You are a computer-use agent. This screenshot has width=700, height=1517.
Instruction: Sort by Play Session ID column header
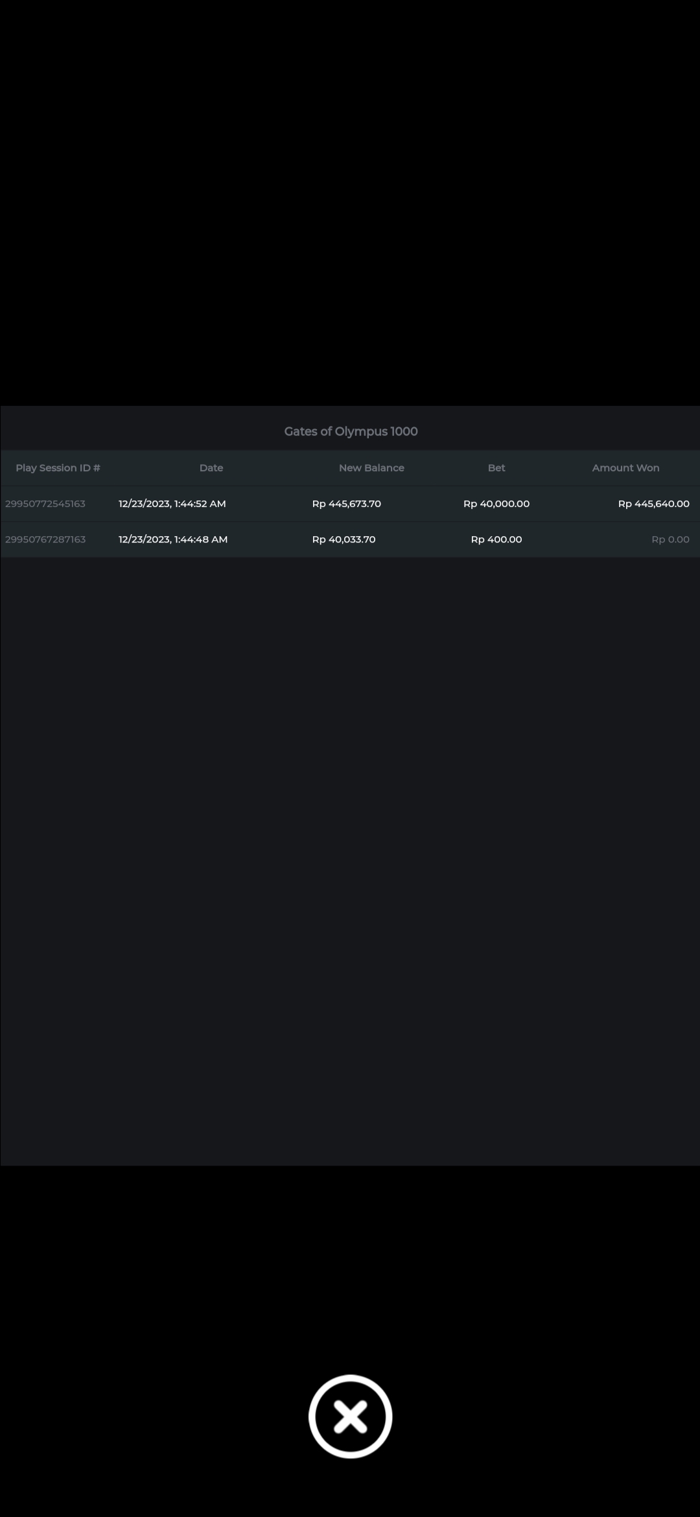[x=58, y=468]
